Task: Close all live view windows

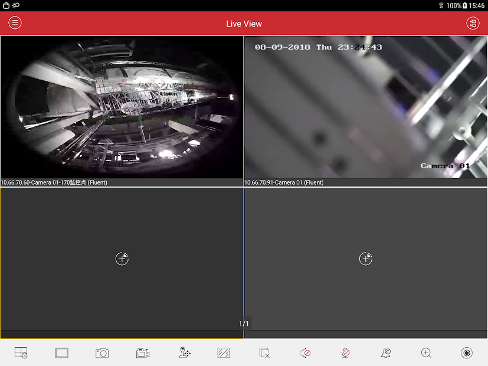Action: (x=264, y=352)
